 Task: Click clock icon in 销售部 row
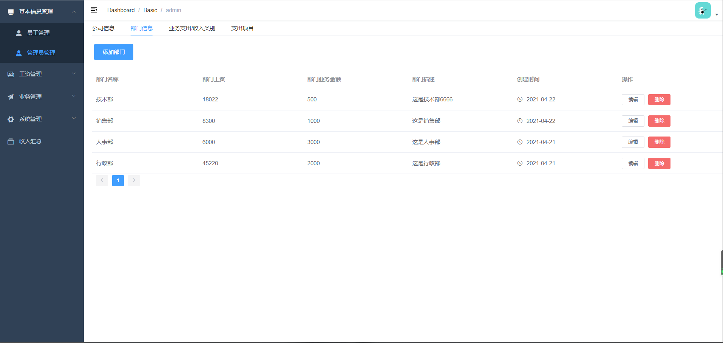520,121
